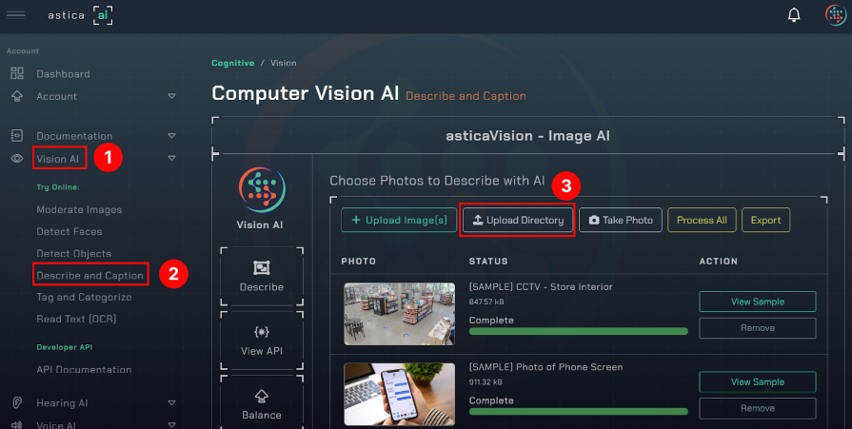Click the CCTV Store Interior progress bar

point(578,331)
